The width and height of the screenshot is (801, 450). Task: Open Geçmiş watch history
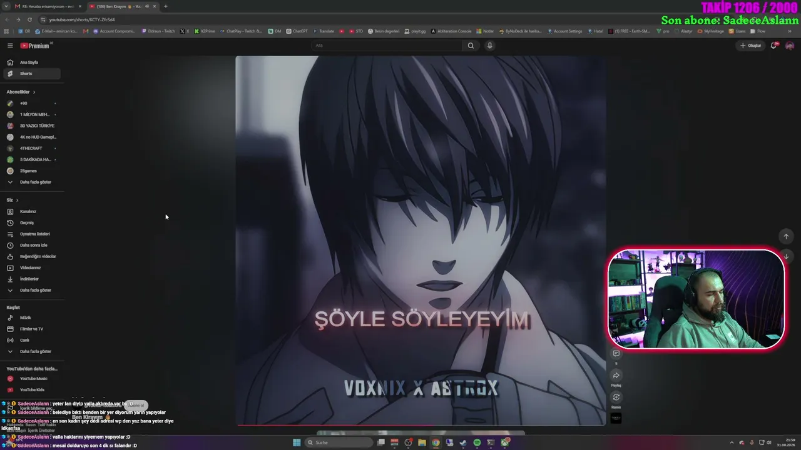pyautogui.click(x=32, y=222)
